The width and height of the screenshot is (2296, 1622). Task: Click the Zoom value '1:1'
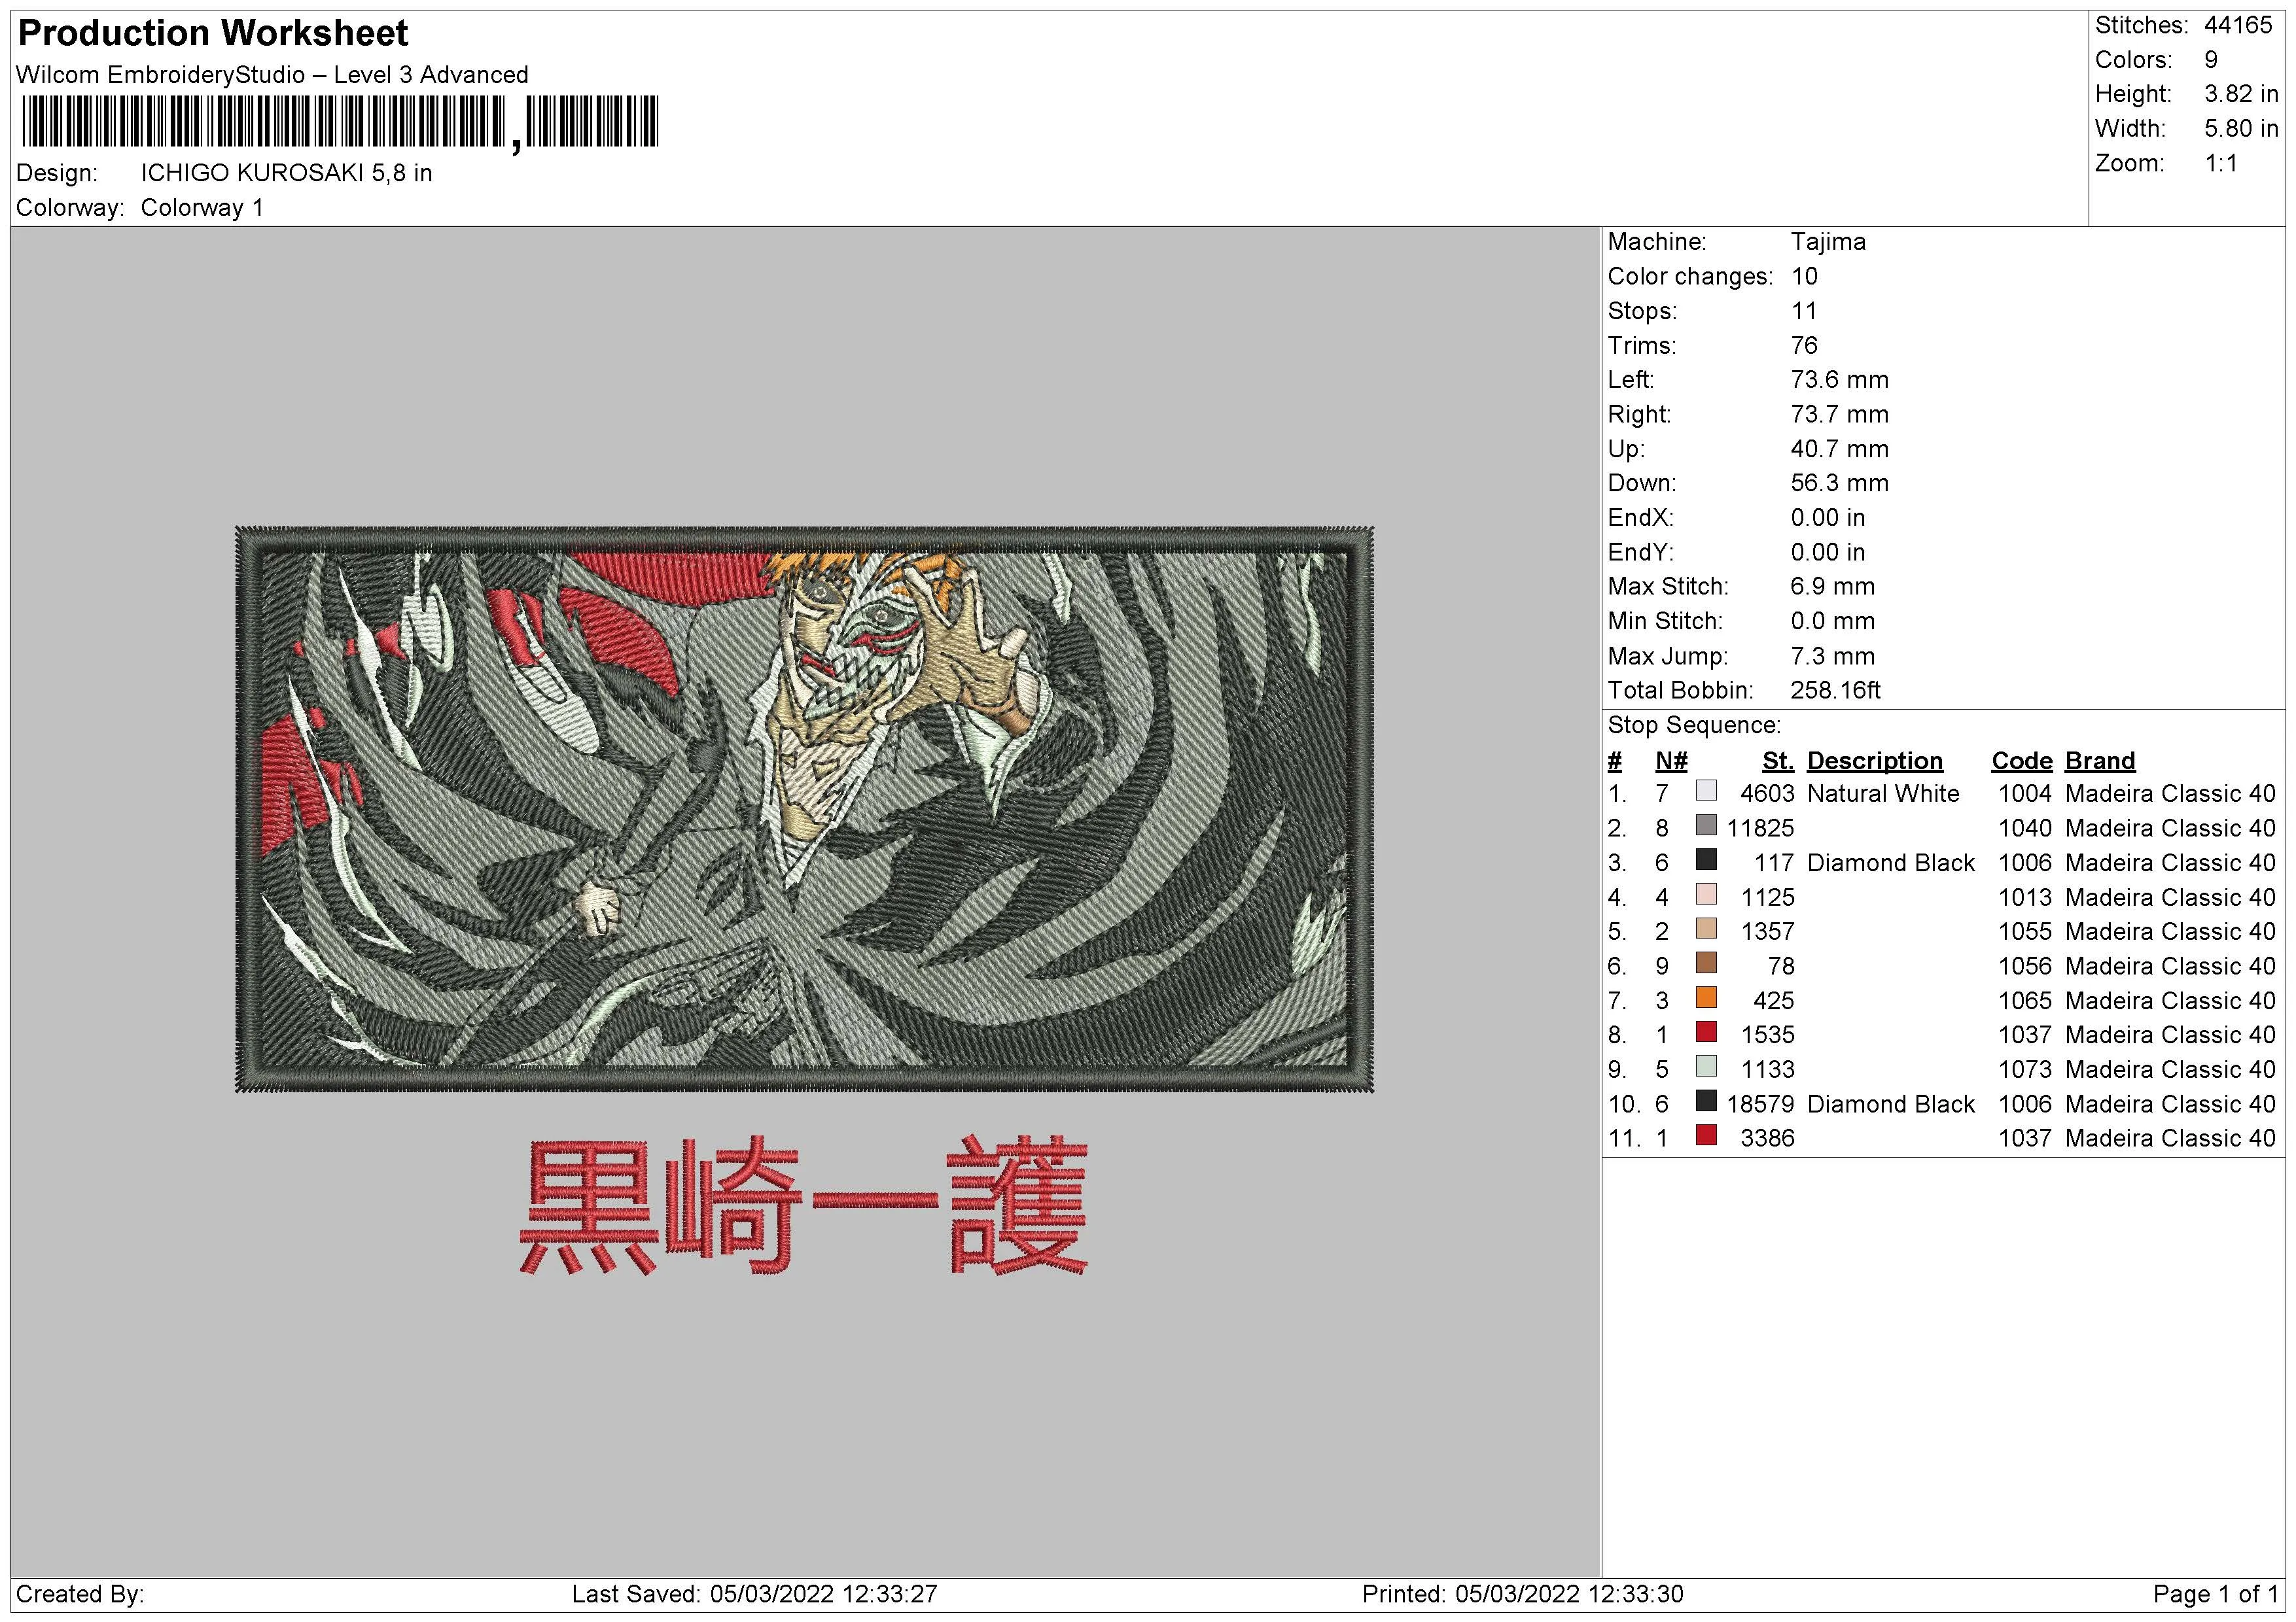click(x=2221, y=163)
